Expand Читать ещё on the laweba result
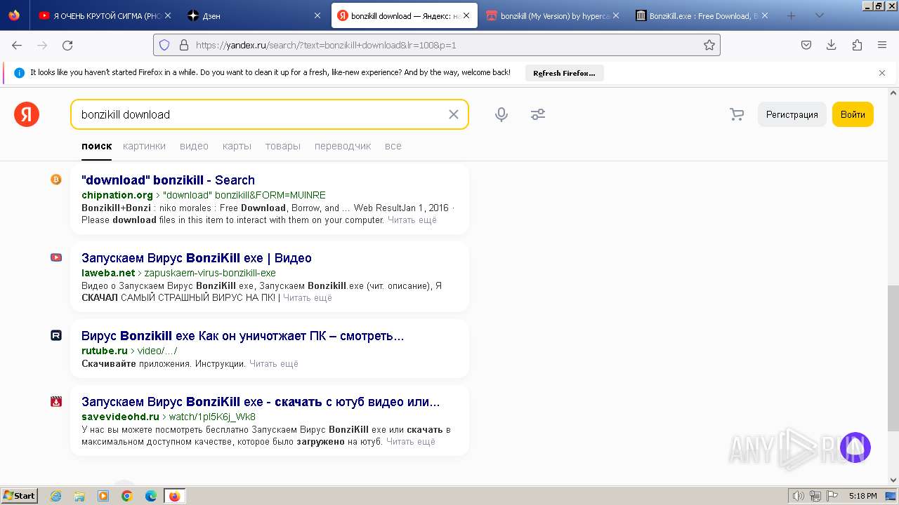Image resolution: width=899 pixels, height=505 pixels. [308, 297]
